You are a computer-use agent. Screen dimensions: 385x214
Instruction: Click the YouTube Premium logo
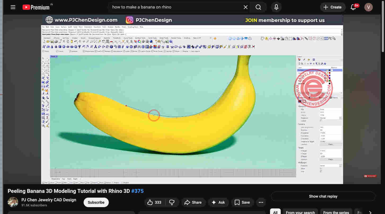tap(36, 7)
